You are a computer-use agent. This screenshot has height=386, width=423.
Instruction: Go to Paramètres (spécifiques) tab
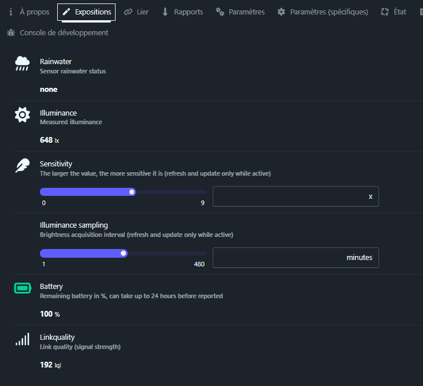[322, 12]
